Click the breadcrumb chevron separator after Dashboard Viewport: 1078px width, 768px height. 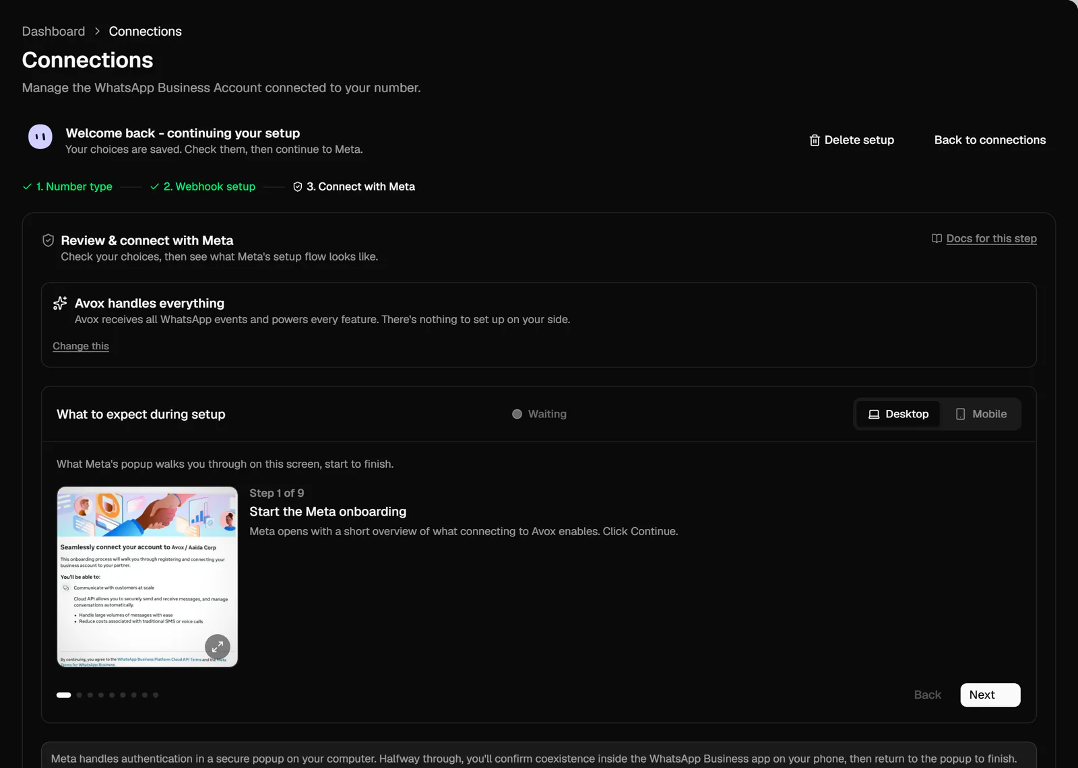coord(97,31)
